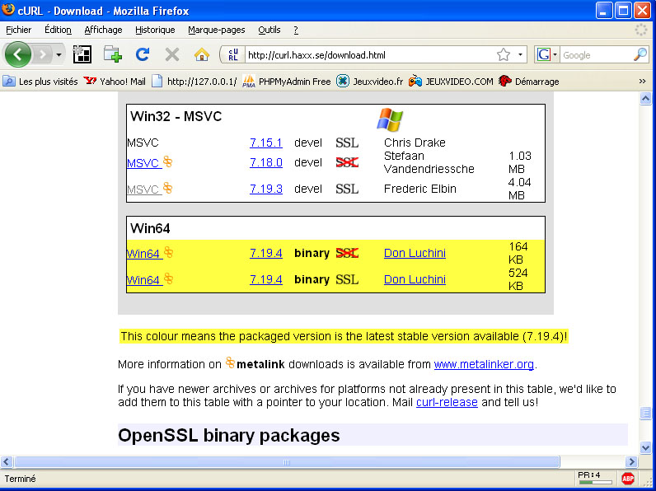The width and height of the screenshot is (656, 491).
Task: Click the metalink icon beside MSVC 7.19.3
Action: [x=168, y=188]
